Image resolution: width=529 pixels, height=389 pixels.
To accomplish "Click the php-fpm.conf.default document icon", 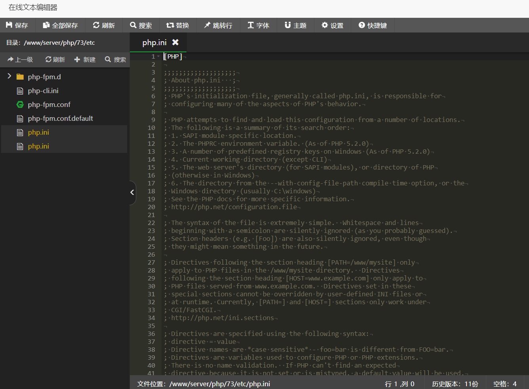I will click(20, 118).
